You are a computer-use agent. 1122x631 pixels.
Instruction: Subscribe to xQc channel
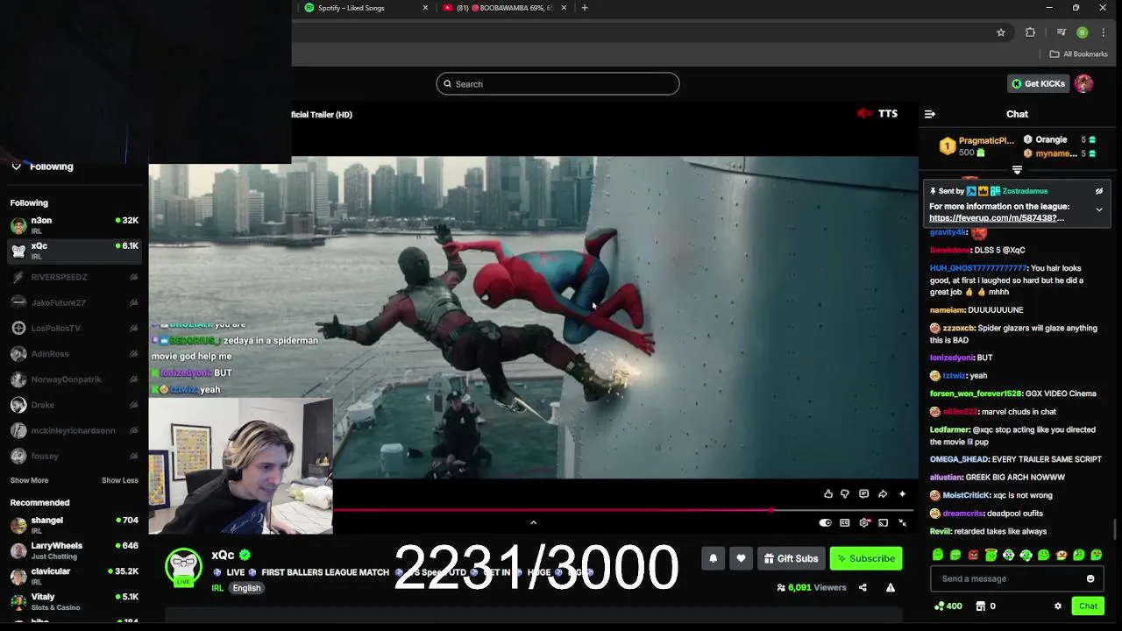(865, 558)
